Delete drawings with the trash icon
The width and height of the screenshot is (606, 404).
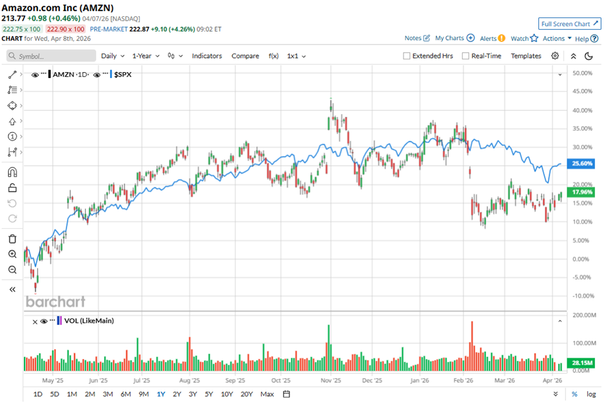click(12, 239)
